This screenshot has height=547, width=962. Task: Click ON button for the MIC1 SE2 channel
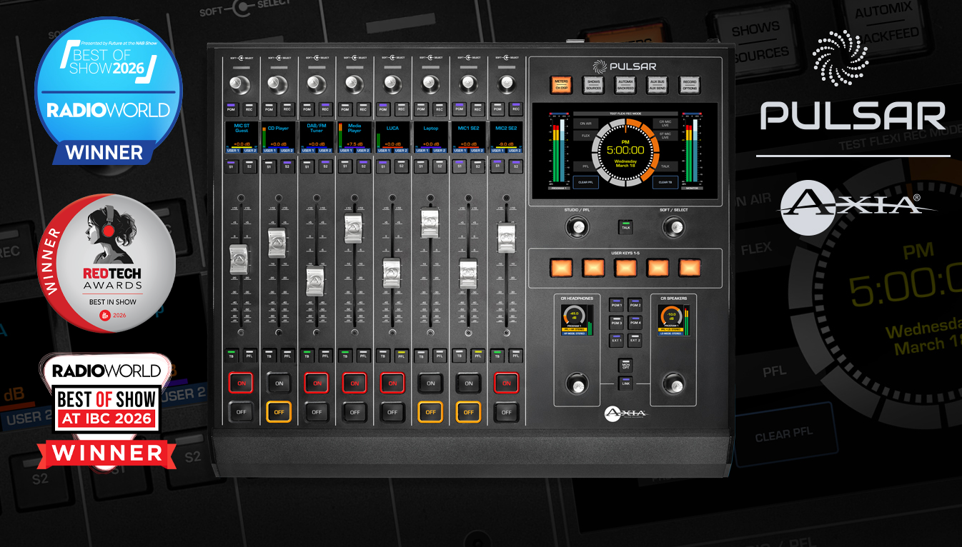coord(468,383)
